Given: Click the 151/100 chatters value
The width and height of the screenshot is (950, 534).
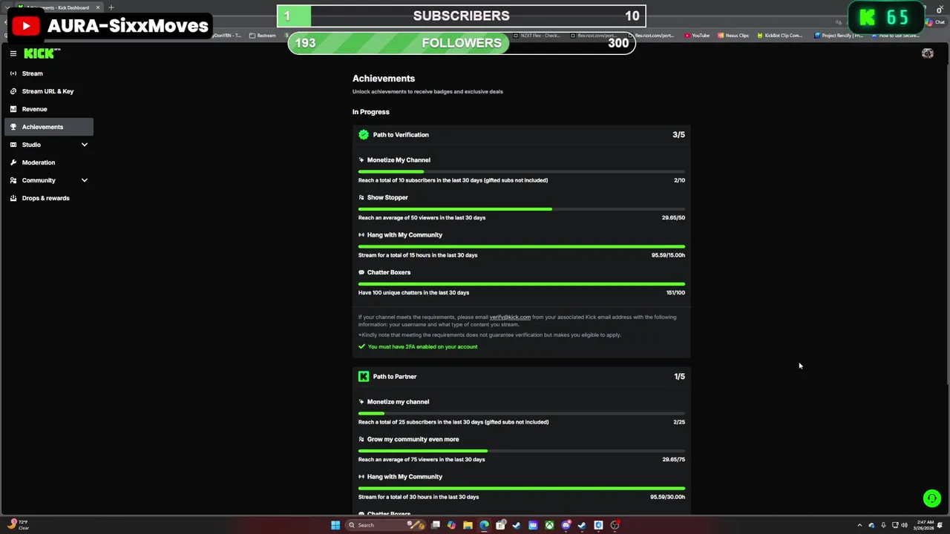Looking at the screenshot, I should coord(675,293).
